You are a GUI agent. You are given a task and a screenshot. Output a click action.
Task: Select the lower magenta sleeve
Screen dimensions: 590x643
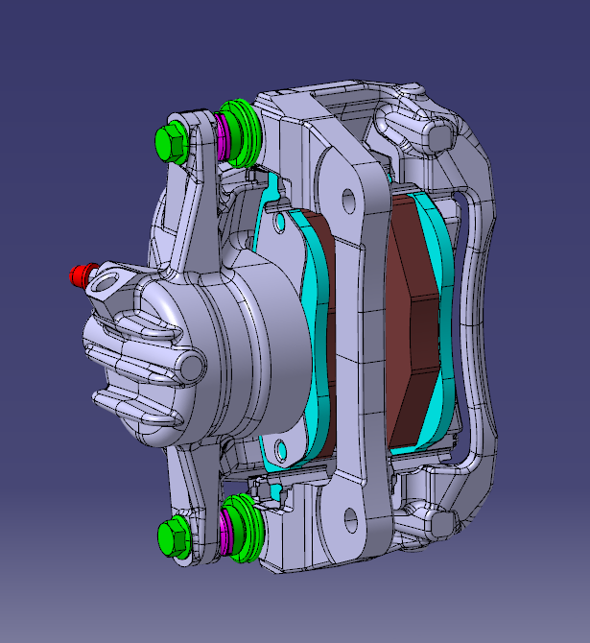(x=225, y=532)
